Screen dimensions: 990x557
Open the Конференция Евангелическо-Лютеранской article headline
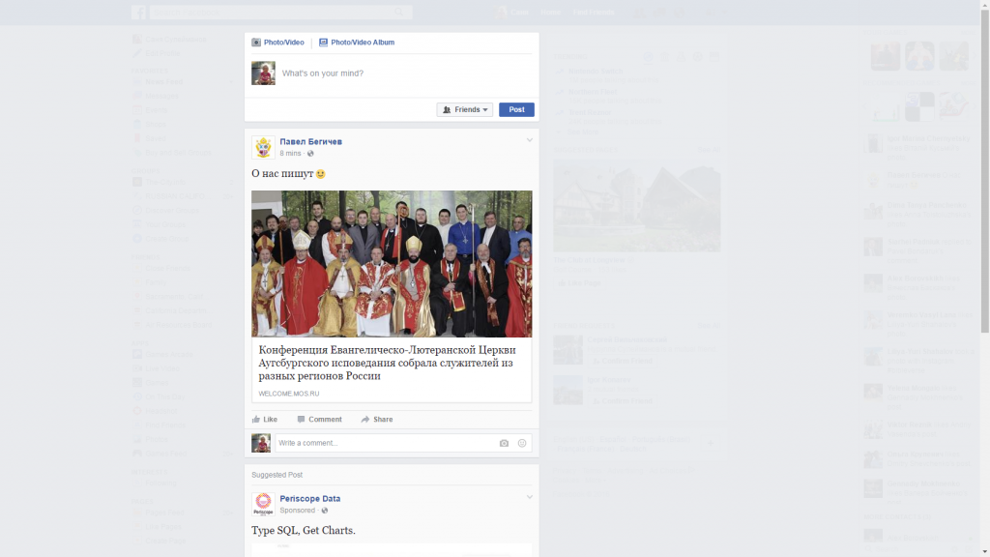pos(387,363)
